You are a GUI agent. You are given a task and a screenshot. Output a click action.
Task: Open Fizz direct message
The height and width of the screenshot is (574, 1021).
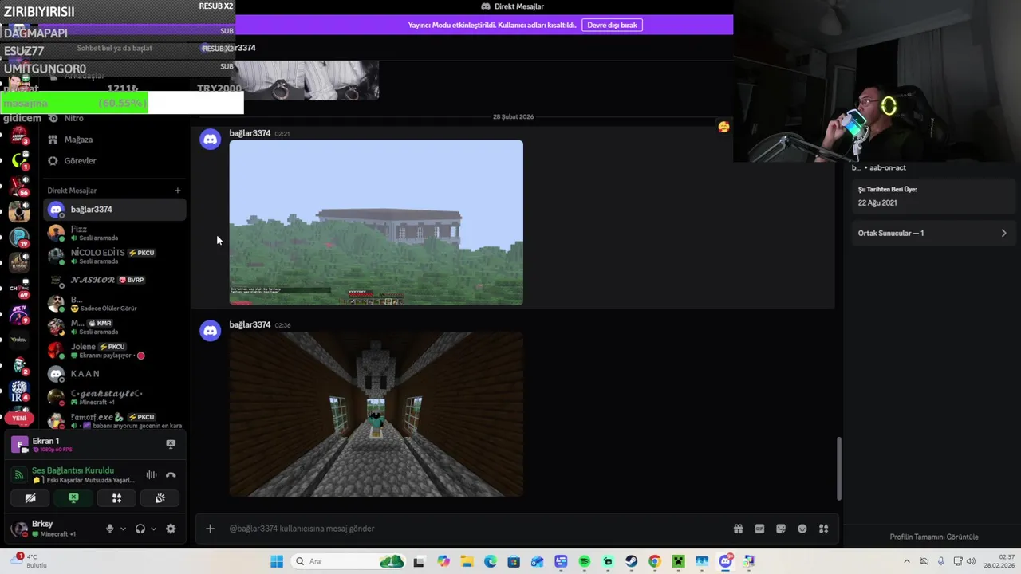(x=114, y=233)
